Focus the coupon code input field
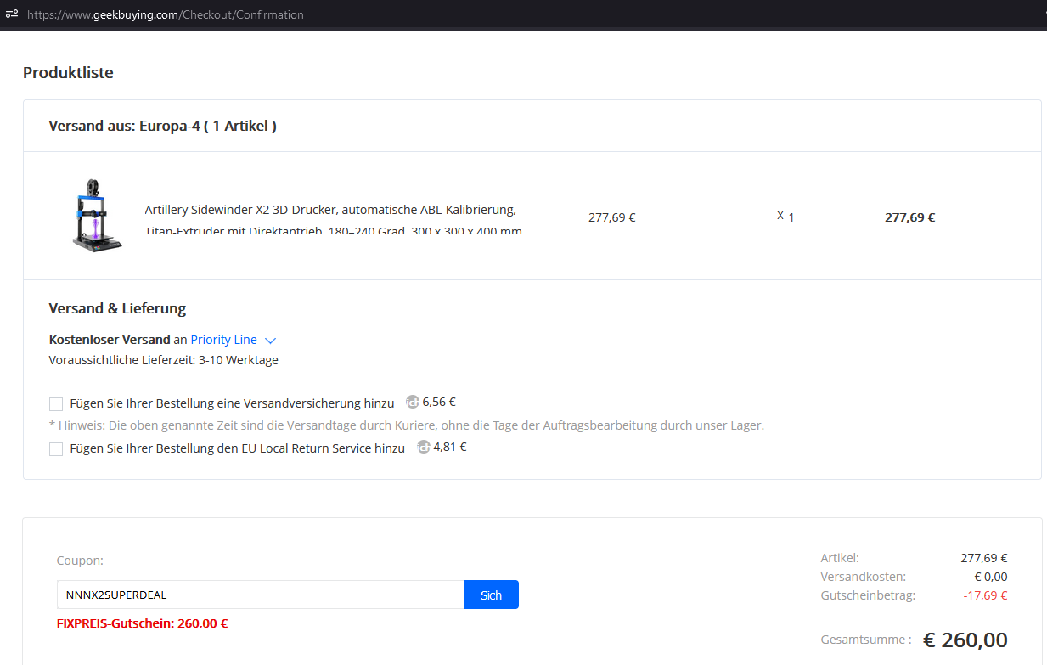This screenshot has width=1047, height=665. (x=260, y=595)
